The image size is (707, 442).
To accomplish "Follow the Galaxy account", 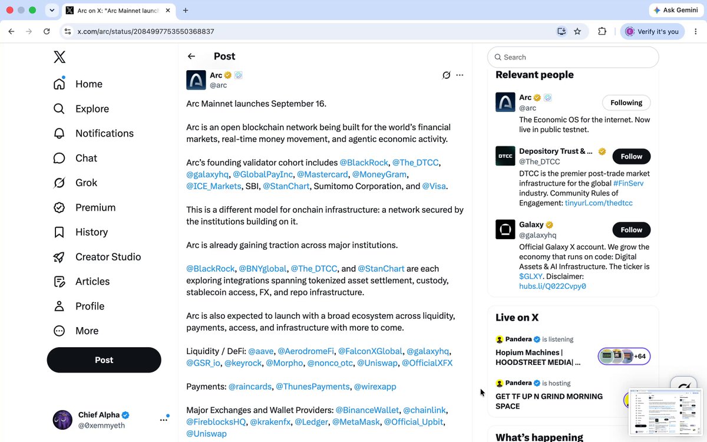I will pyautogui.click(x=632, y=230).
